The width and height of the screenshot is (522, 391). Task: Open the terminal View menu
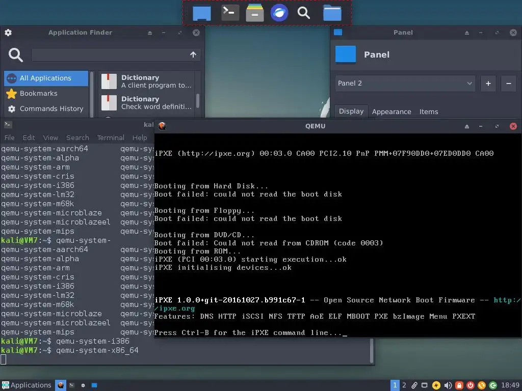coord(50,137)
